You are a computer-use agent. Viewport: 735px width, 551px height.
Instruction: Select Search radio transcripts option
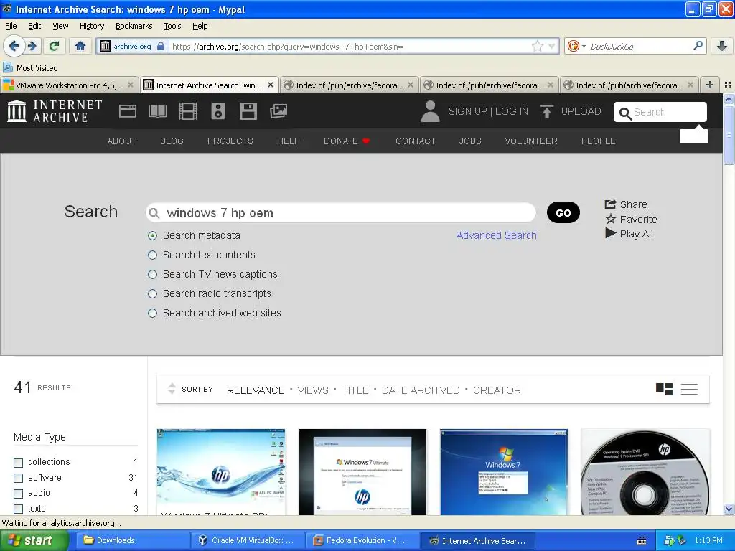(x=152, y=293)
